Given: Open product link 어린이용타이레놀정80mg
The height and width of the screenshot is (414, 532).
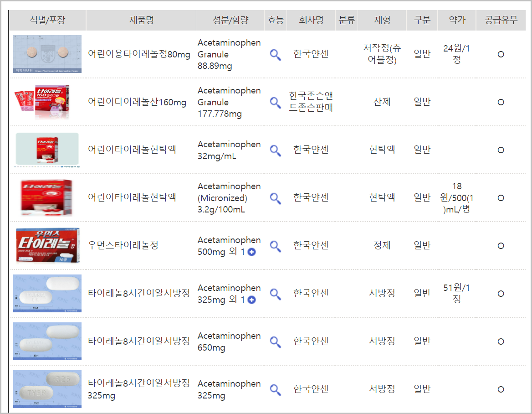Looking at the screenshot, I should [139, 54].
